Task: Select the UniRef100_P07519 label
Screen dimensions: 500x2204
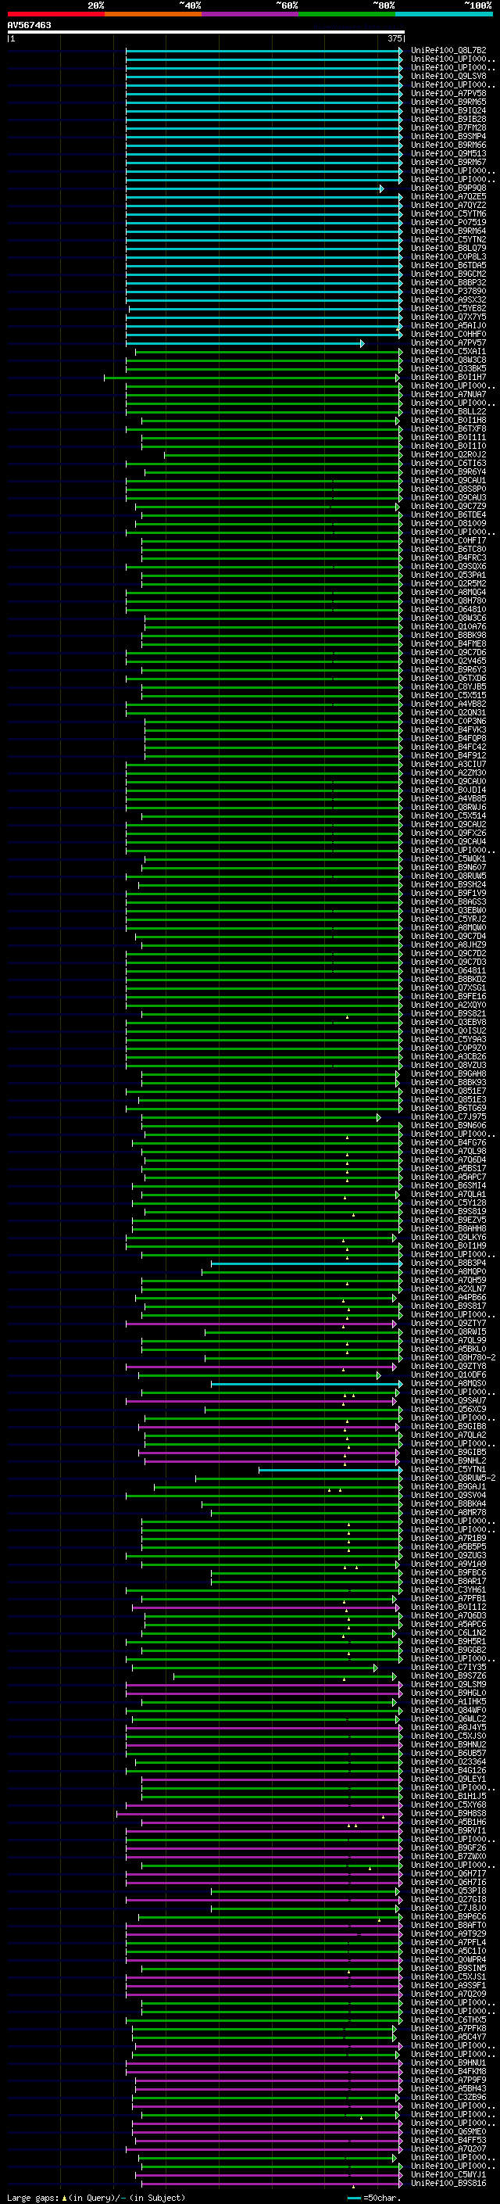Action: [x=448, y=223]
